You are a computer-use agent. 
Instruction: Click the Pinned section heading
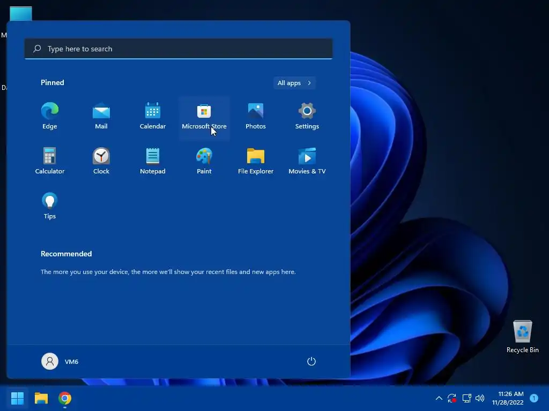[52, 82]
